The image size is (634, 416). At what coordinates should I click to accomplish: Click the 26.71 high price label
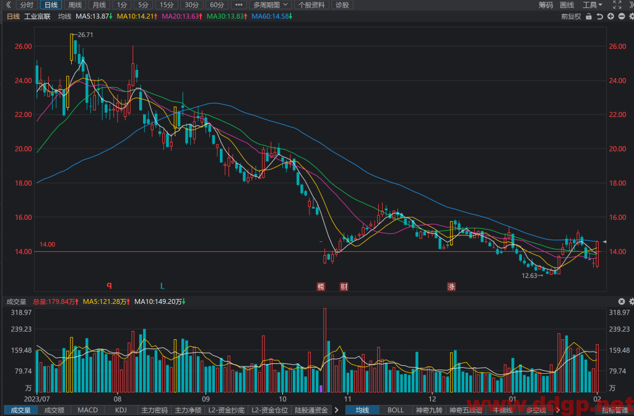coord(85,35)
